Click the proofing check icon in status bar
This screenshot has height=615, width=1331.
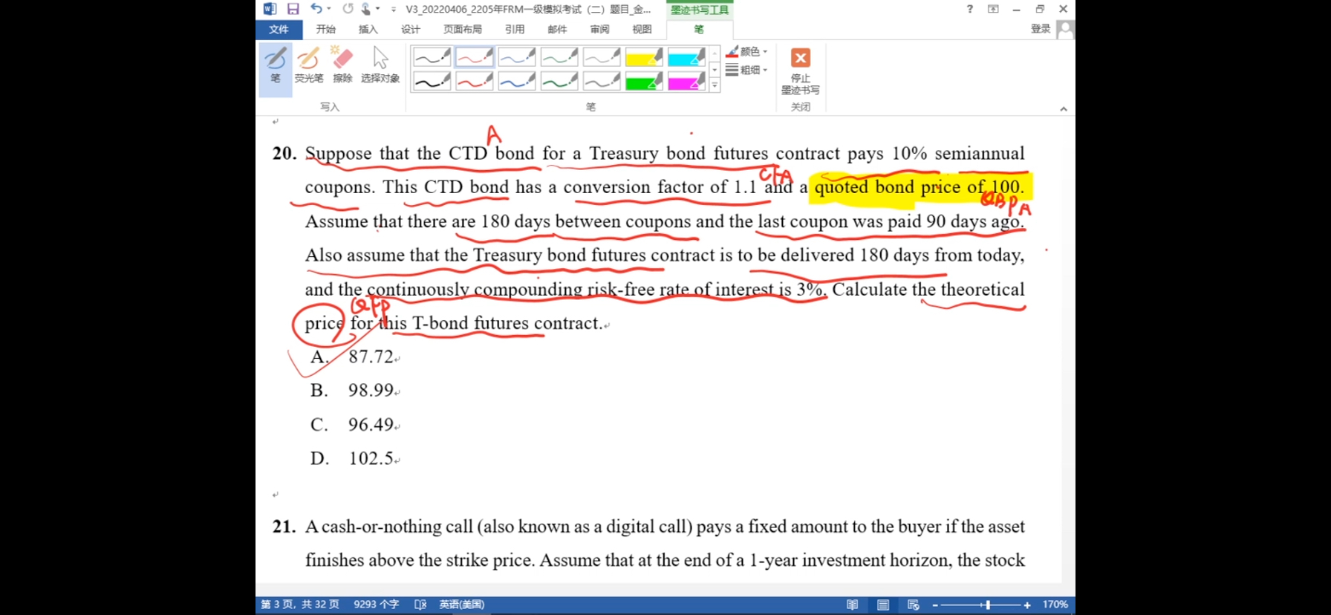click(x=420, y=605)
